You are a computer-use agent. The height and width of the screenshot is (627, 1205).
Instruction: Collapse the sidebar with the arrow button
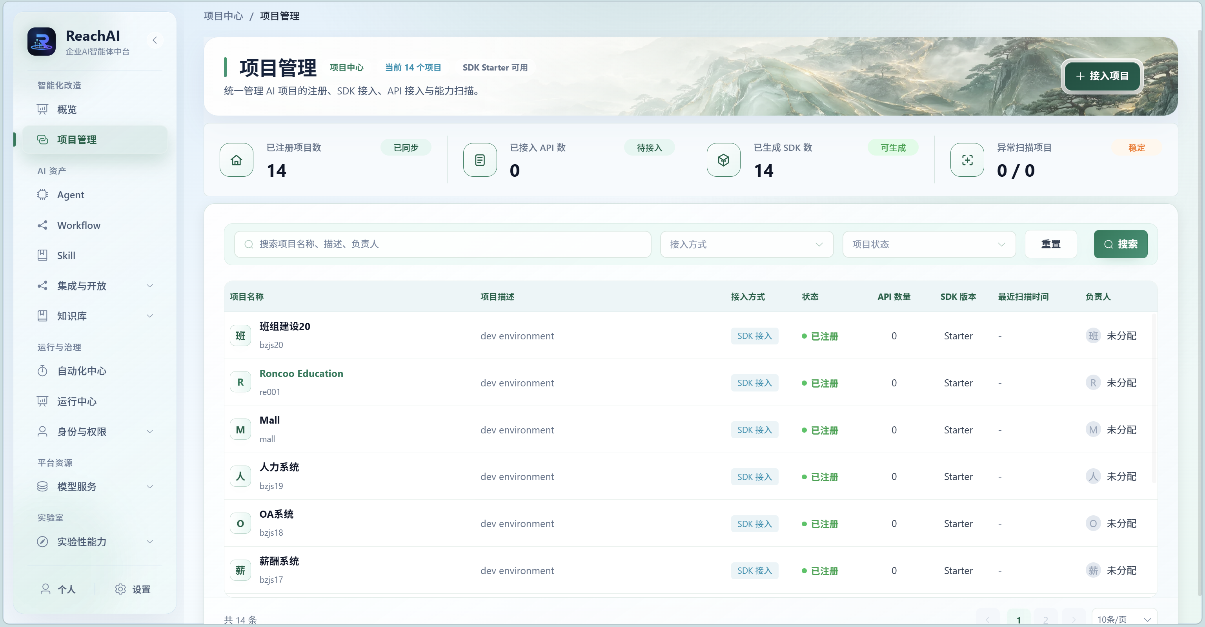pos(155,40)
